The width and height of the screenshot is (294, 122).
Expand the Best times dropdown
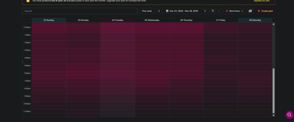coord(235,11)
